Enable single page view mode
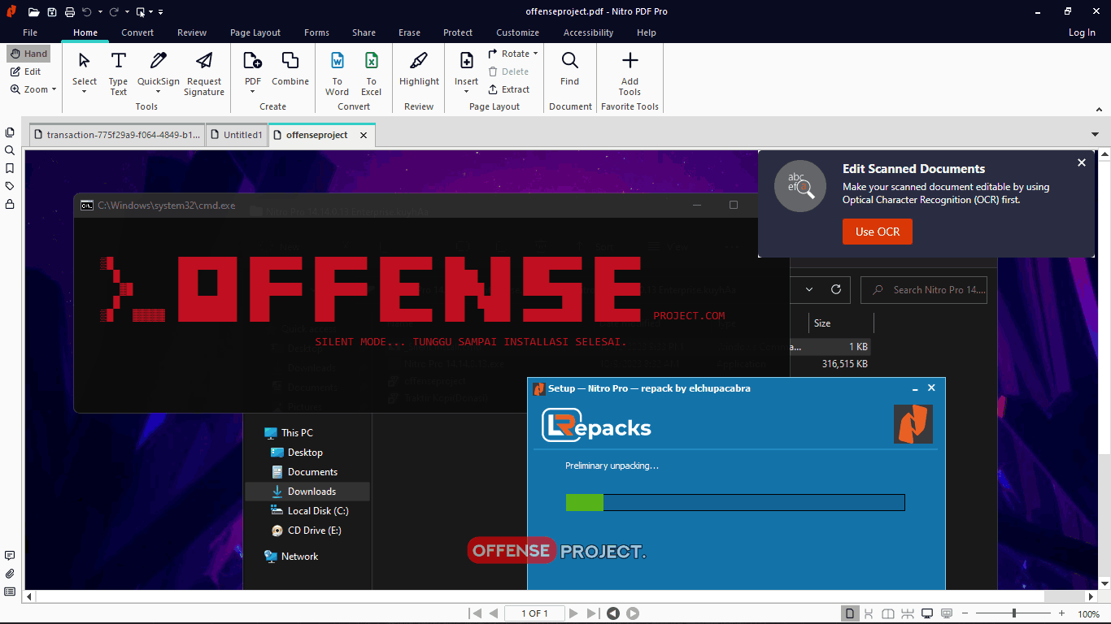Image resolution: width=1111 pixels, height=624 pixels. [849, 613]
